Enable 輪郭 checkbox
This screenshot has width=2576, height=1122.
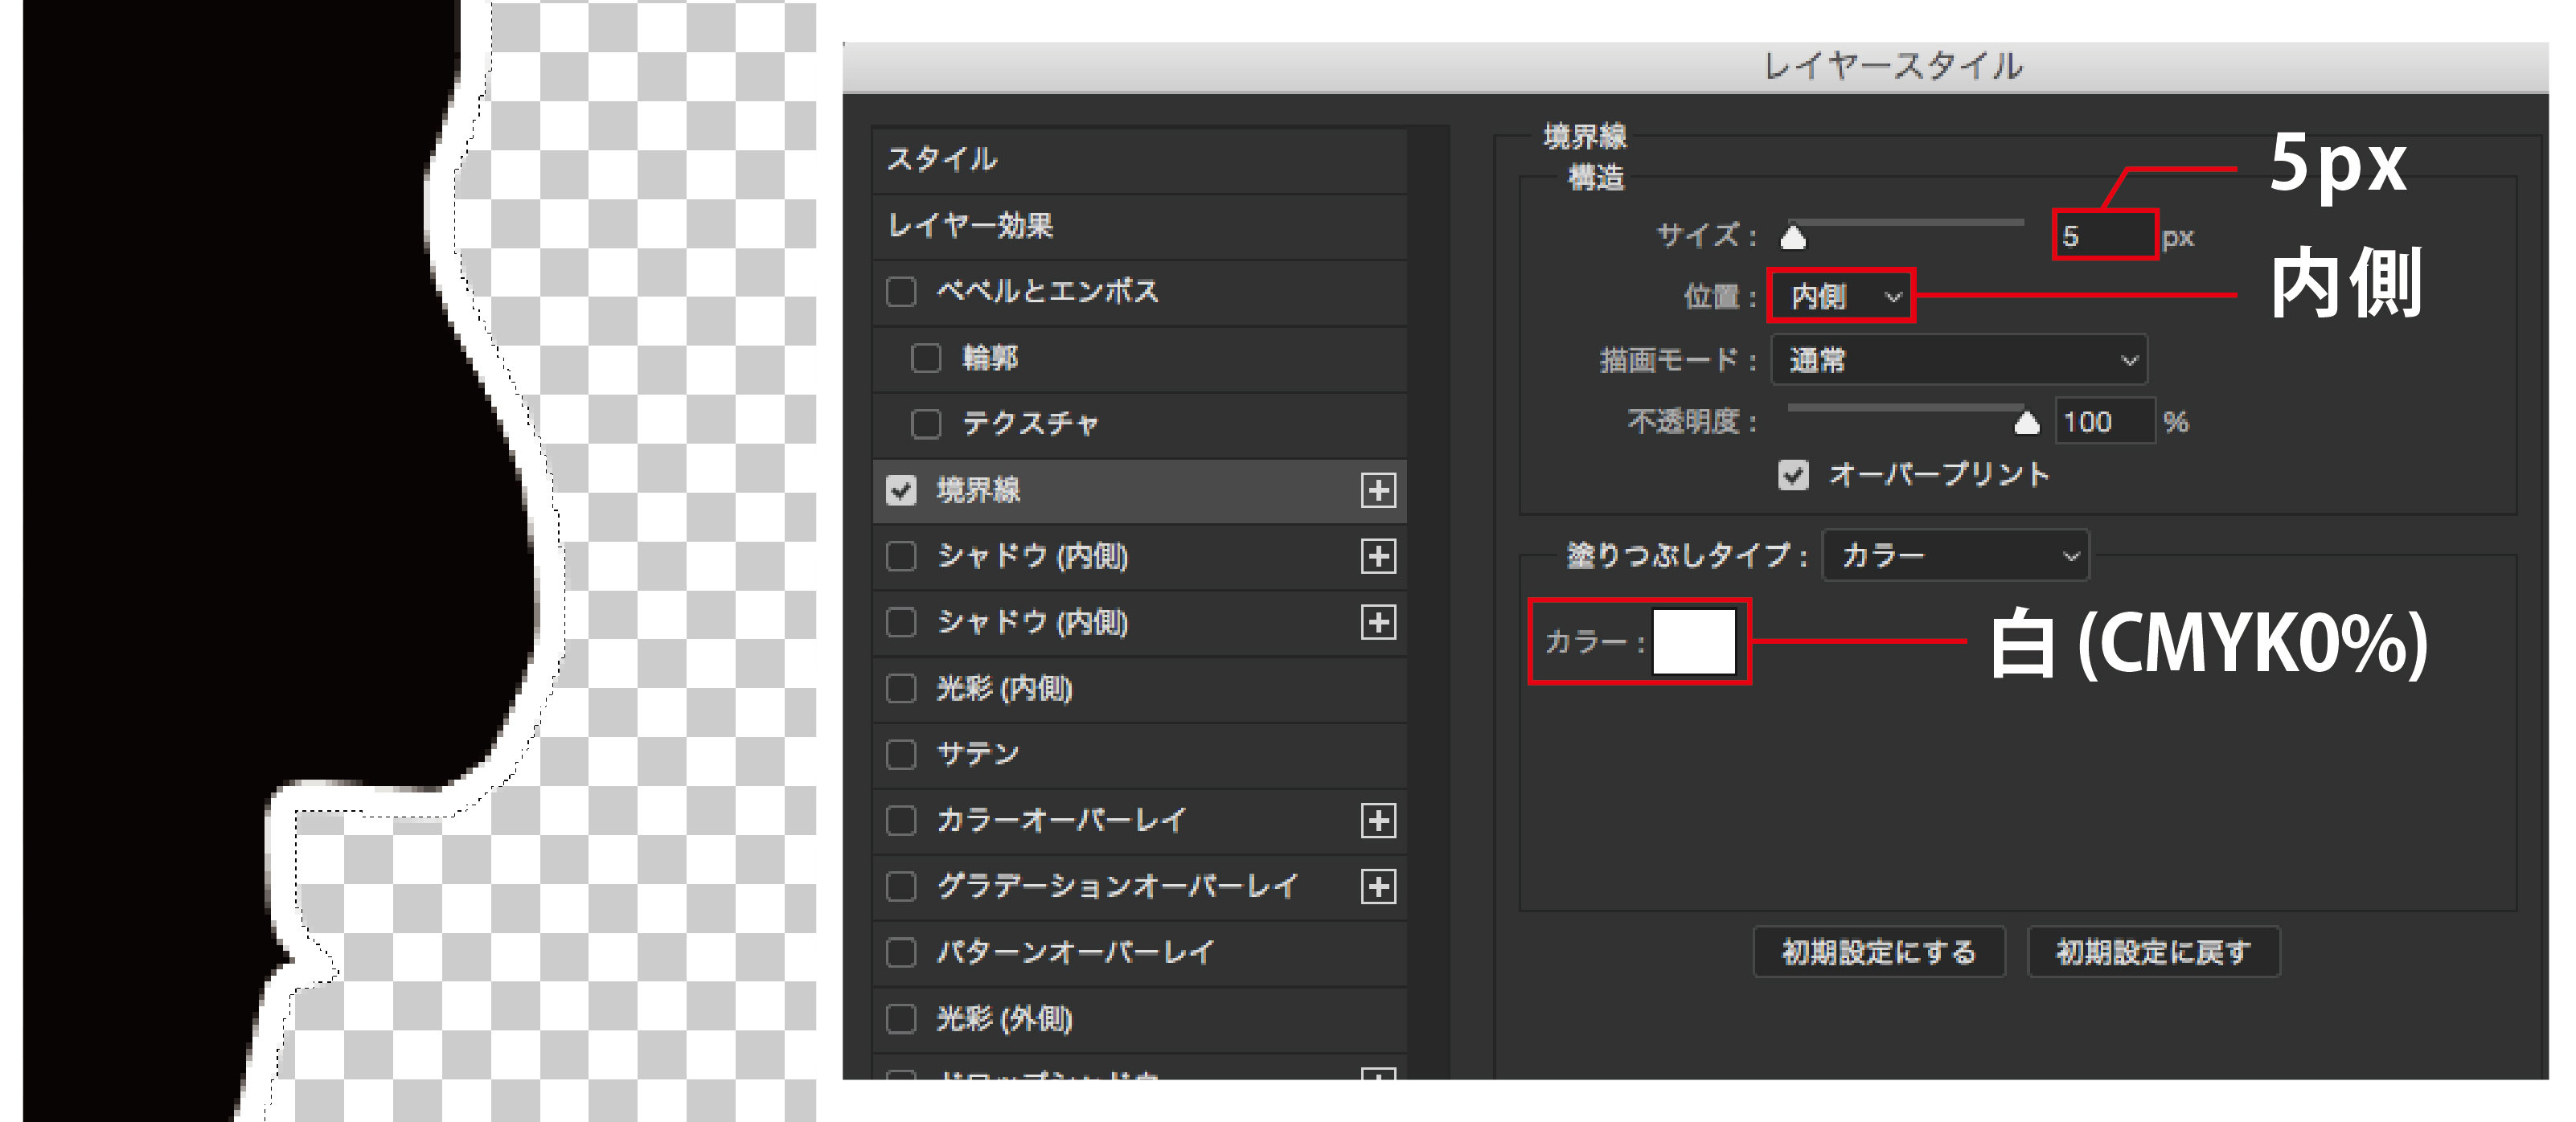pyautogui.click(x=926, y=358)
